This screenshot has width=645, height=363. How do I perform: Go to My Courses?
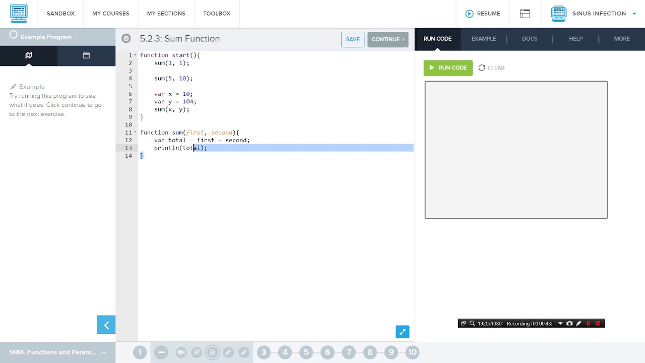tap(111, 14)
